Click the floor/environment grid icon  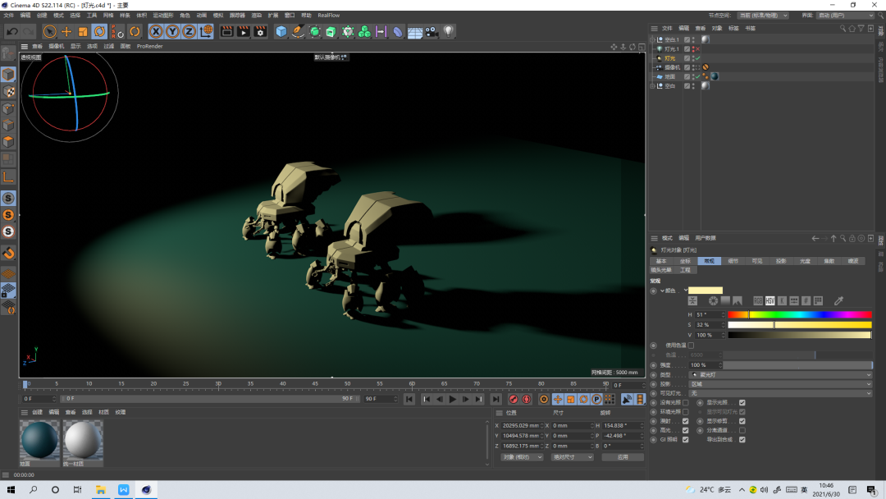click(415, 32)
